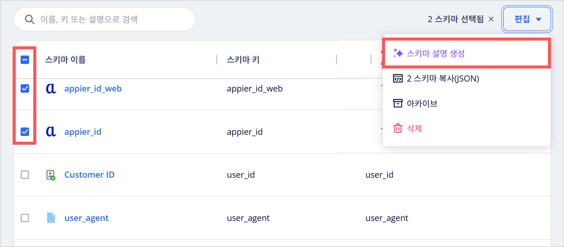The image size is (564, 247).
Task: Click the JSON copy icon in menu
Action: 398,79
